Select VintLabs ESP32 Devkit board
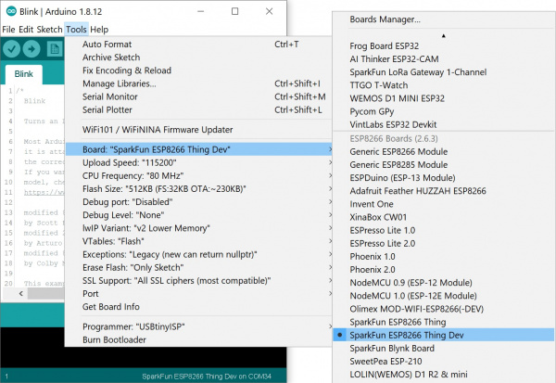 pyautogui.click(x=443, y=124)
